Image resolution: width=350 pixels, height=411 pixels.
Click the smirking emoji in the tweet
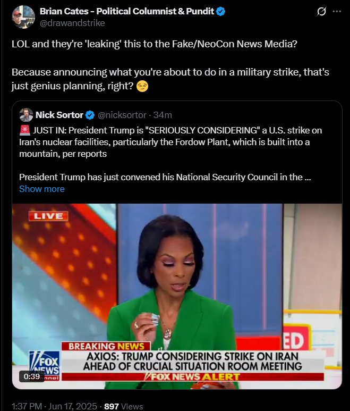(142, 86)
